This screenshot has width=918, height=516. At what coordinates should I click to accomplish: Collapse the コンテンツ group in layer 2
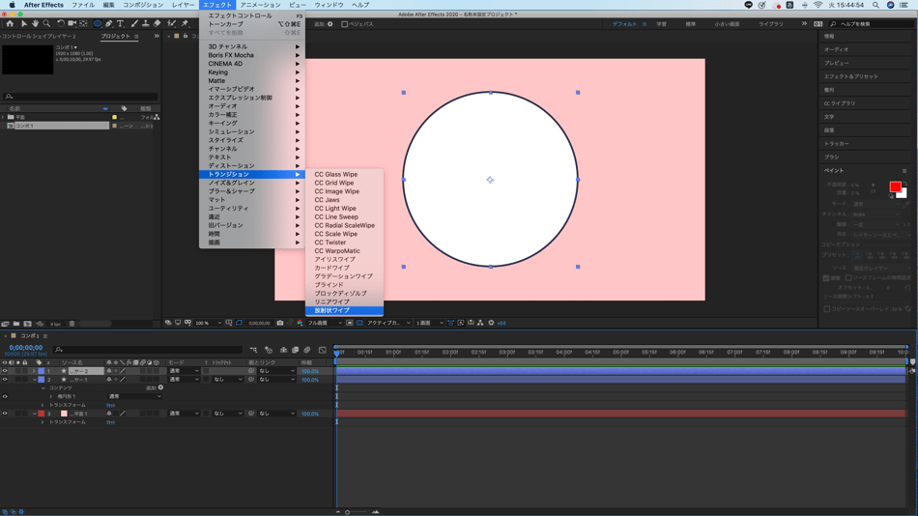click(x=43, y=387)
